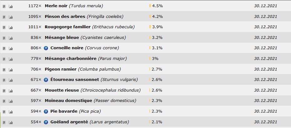This screenshot has height=128, width=291.
Task: Open the list icon for Merle noir
Action: [x=4, y=7]
